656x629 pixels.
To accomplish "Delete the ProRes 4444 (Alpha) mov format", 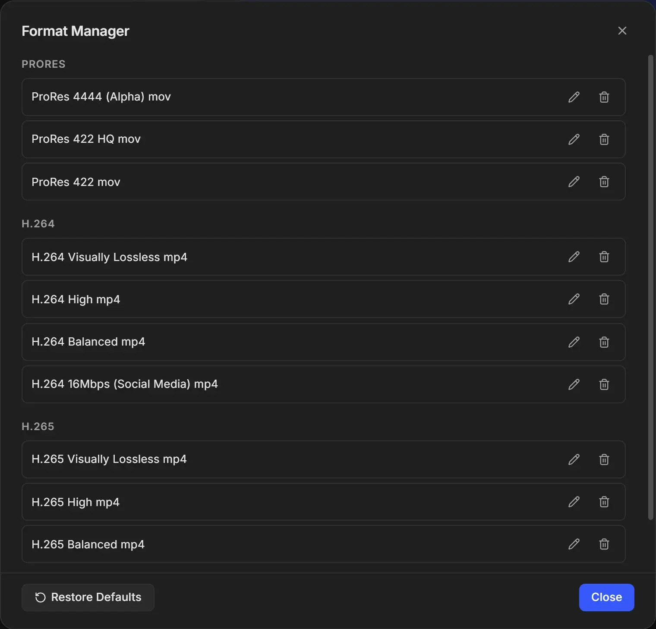I will 604,97.
